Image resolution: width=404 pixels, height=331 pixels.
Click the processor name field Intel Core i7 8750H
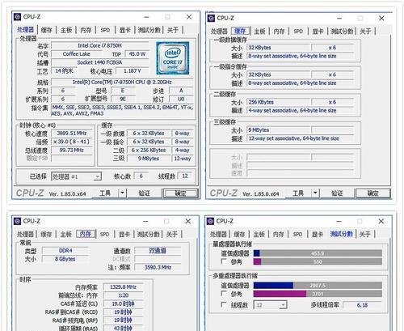[x=100, y=45]
